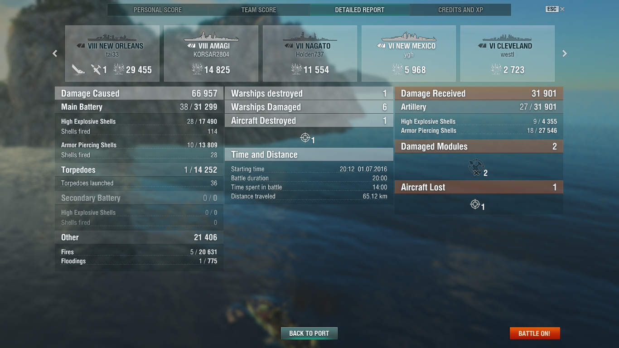This screenshot has height=348, width=619.
Task: Click the Damage Caused section header
Action: tap(139, 93)
